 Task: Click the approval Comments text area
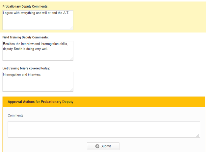pyautogui.click(x=104, y=129)
